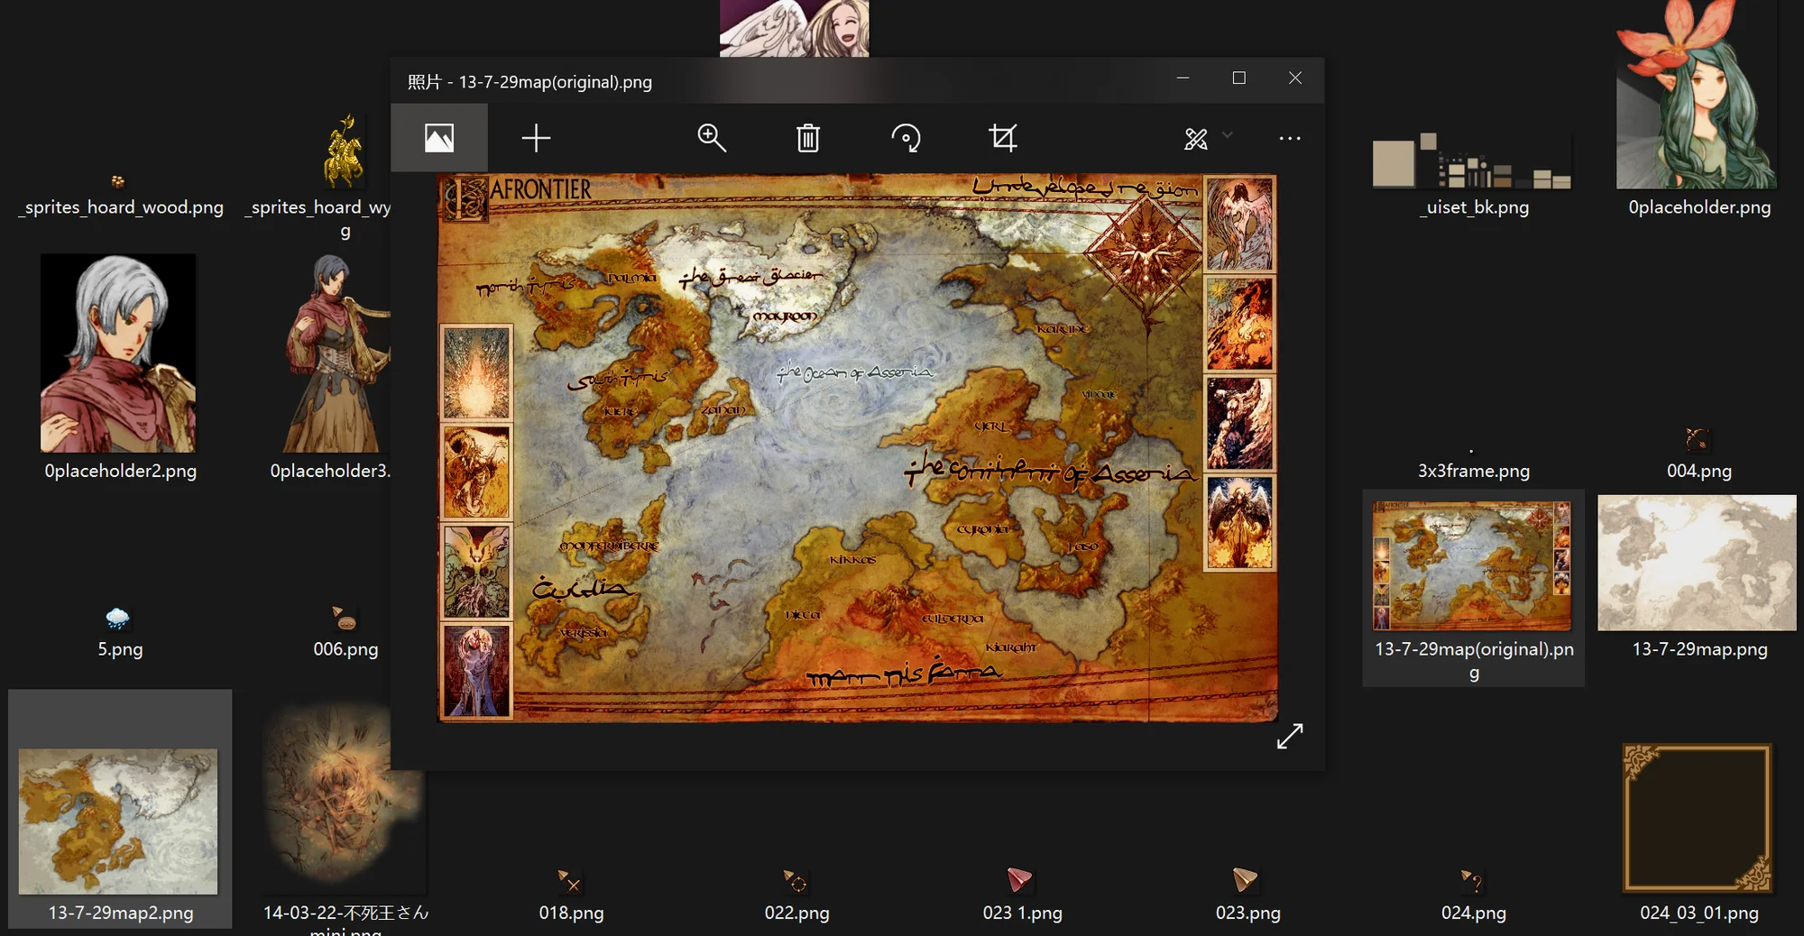Image resolution: width=1804 pixels, height=936 pixels.
Task: Select the pale 13-7-29map.png thumbnail
Action: (x=1697, y=563)
